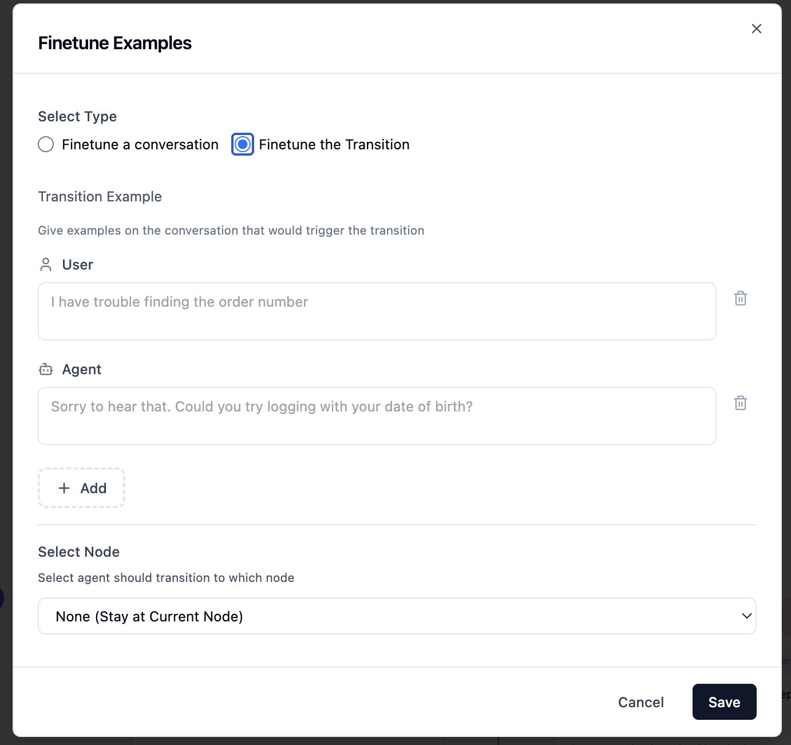Click the "Transition Example" section heading
Screen dimensions: 791x745
(x=100, y=197)
